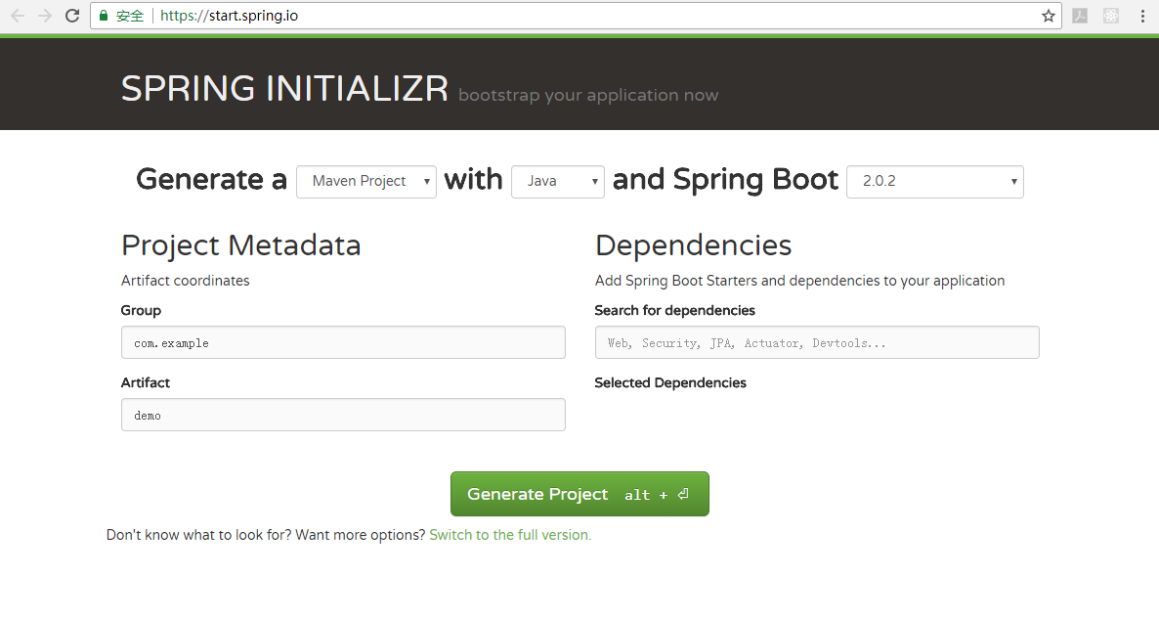Click the Generate Project button

coord(579,494)
